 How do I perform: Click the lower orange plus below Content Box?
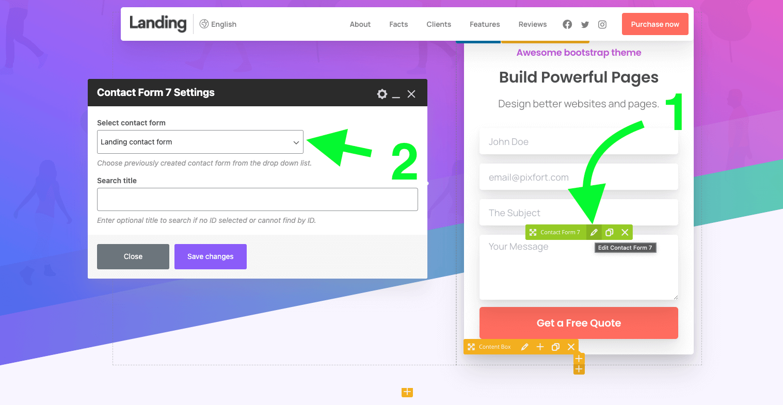tap(579, 369)
